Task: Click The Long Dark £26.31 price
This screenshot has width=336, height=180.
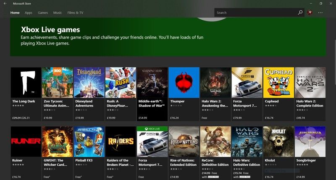Action: pyautogui.click(x=26, y=118)
